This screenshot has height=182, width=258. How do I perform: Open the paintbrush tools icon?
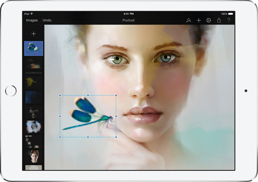[x=189, y=20]
